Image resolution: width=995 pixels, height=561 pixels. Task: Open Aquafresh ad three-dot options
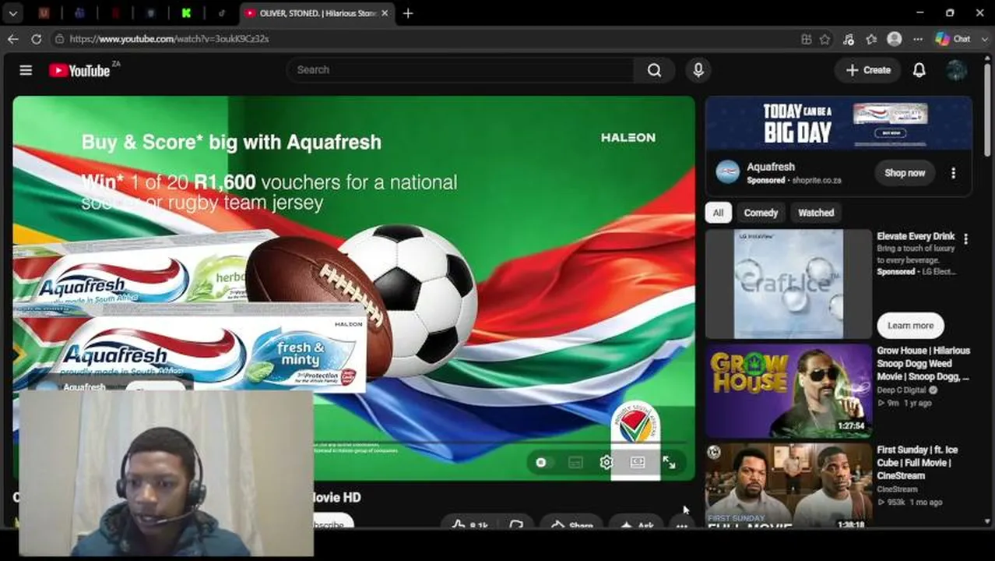953,173
